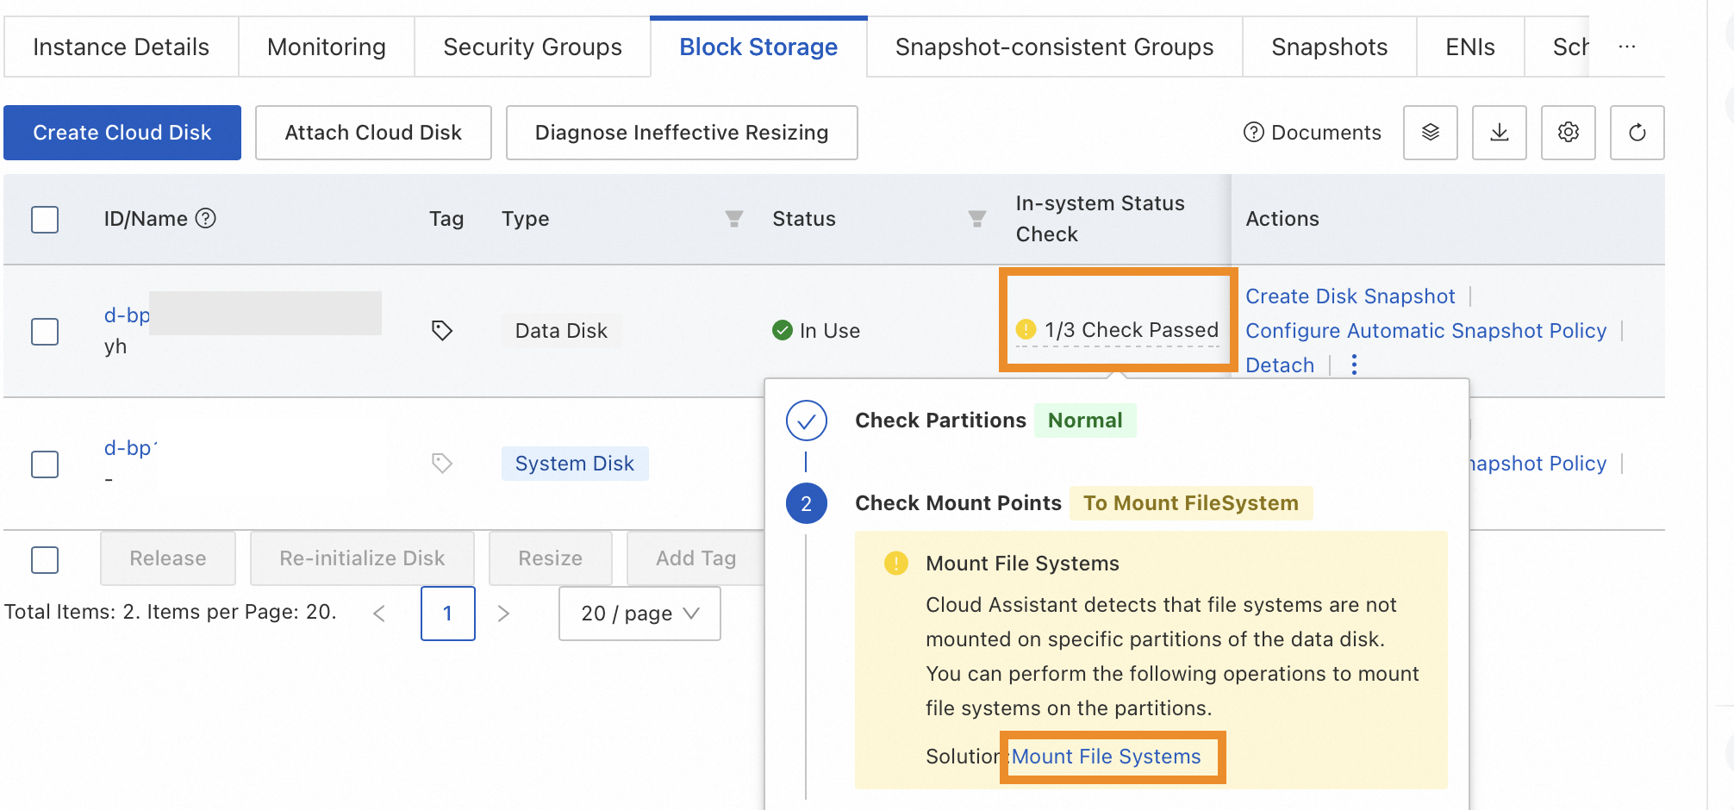This screenshot has width=1734, height=810.
Task: Detach the data disk
Action: [1280, 365]
